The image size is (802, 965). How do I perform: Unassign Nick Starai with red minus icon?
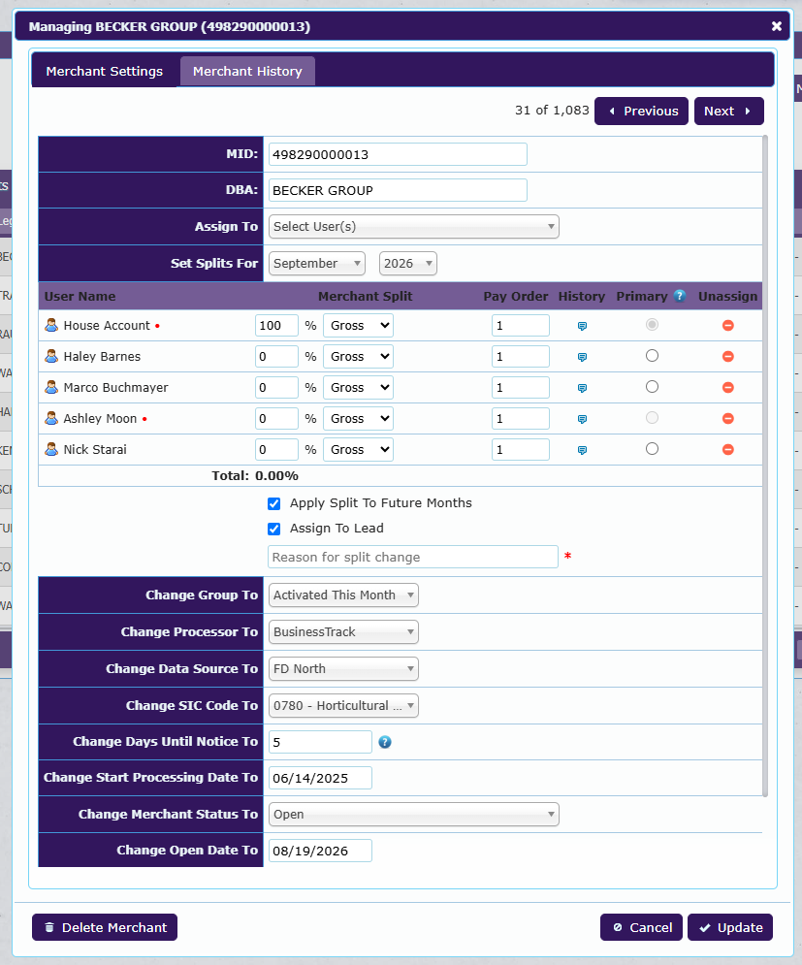pyautogui.click(x=728, y=449)
